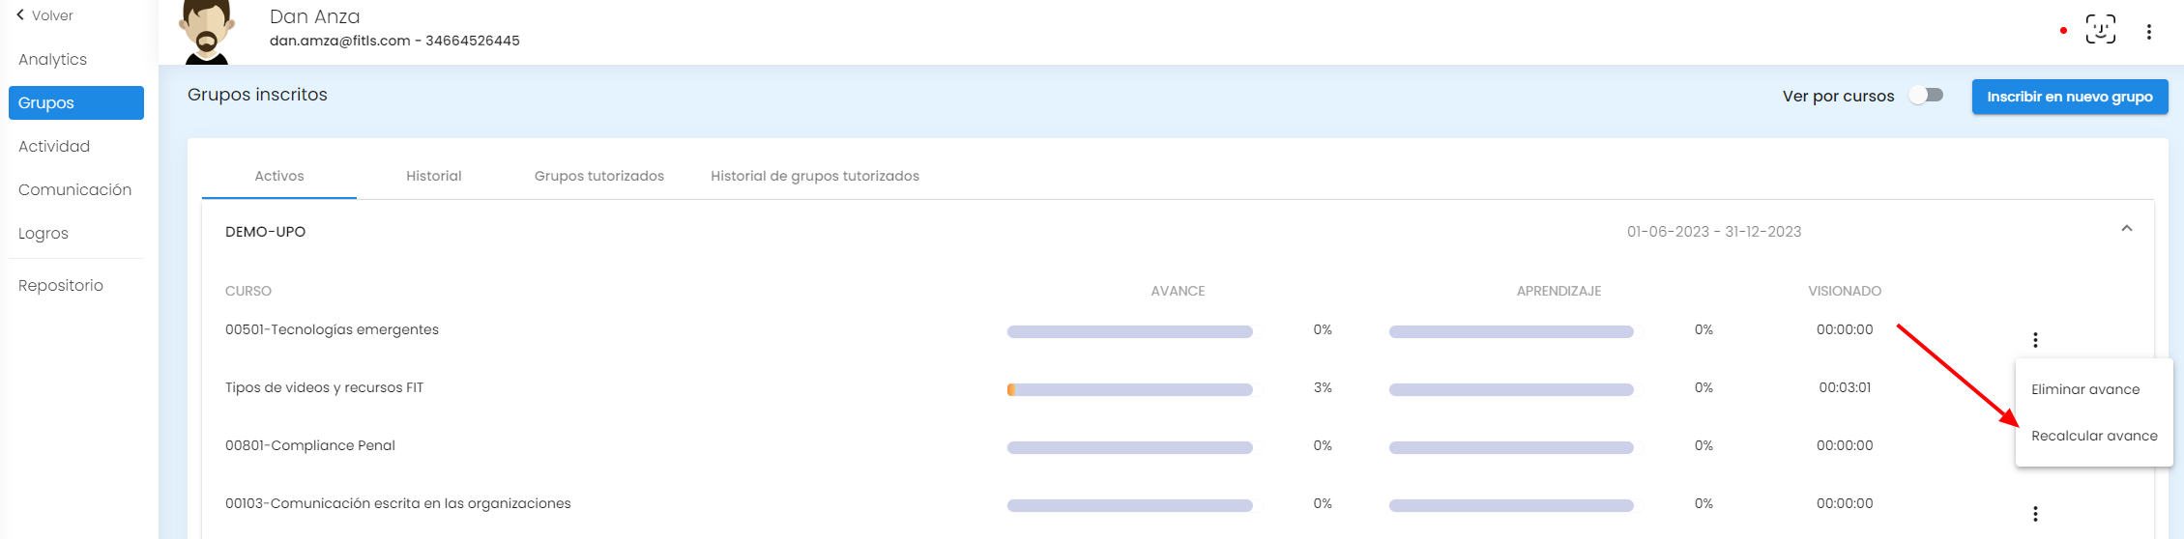Open options for 00103-Comunicación escrita course
Image resolution: width=2184 pixels, height=539 pixels.
pos(2035,514)
